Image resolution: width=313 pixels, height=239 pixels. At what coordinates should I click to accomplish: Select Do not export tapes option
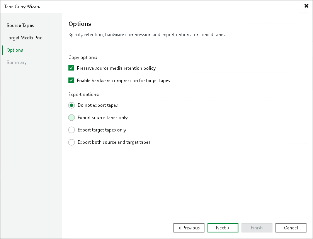[71, 105]
